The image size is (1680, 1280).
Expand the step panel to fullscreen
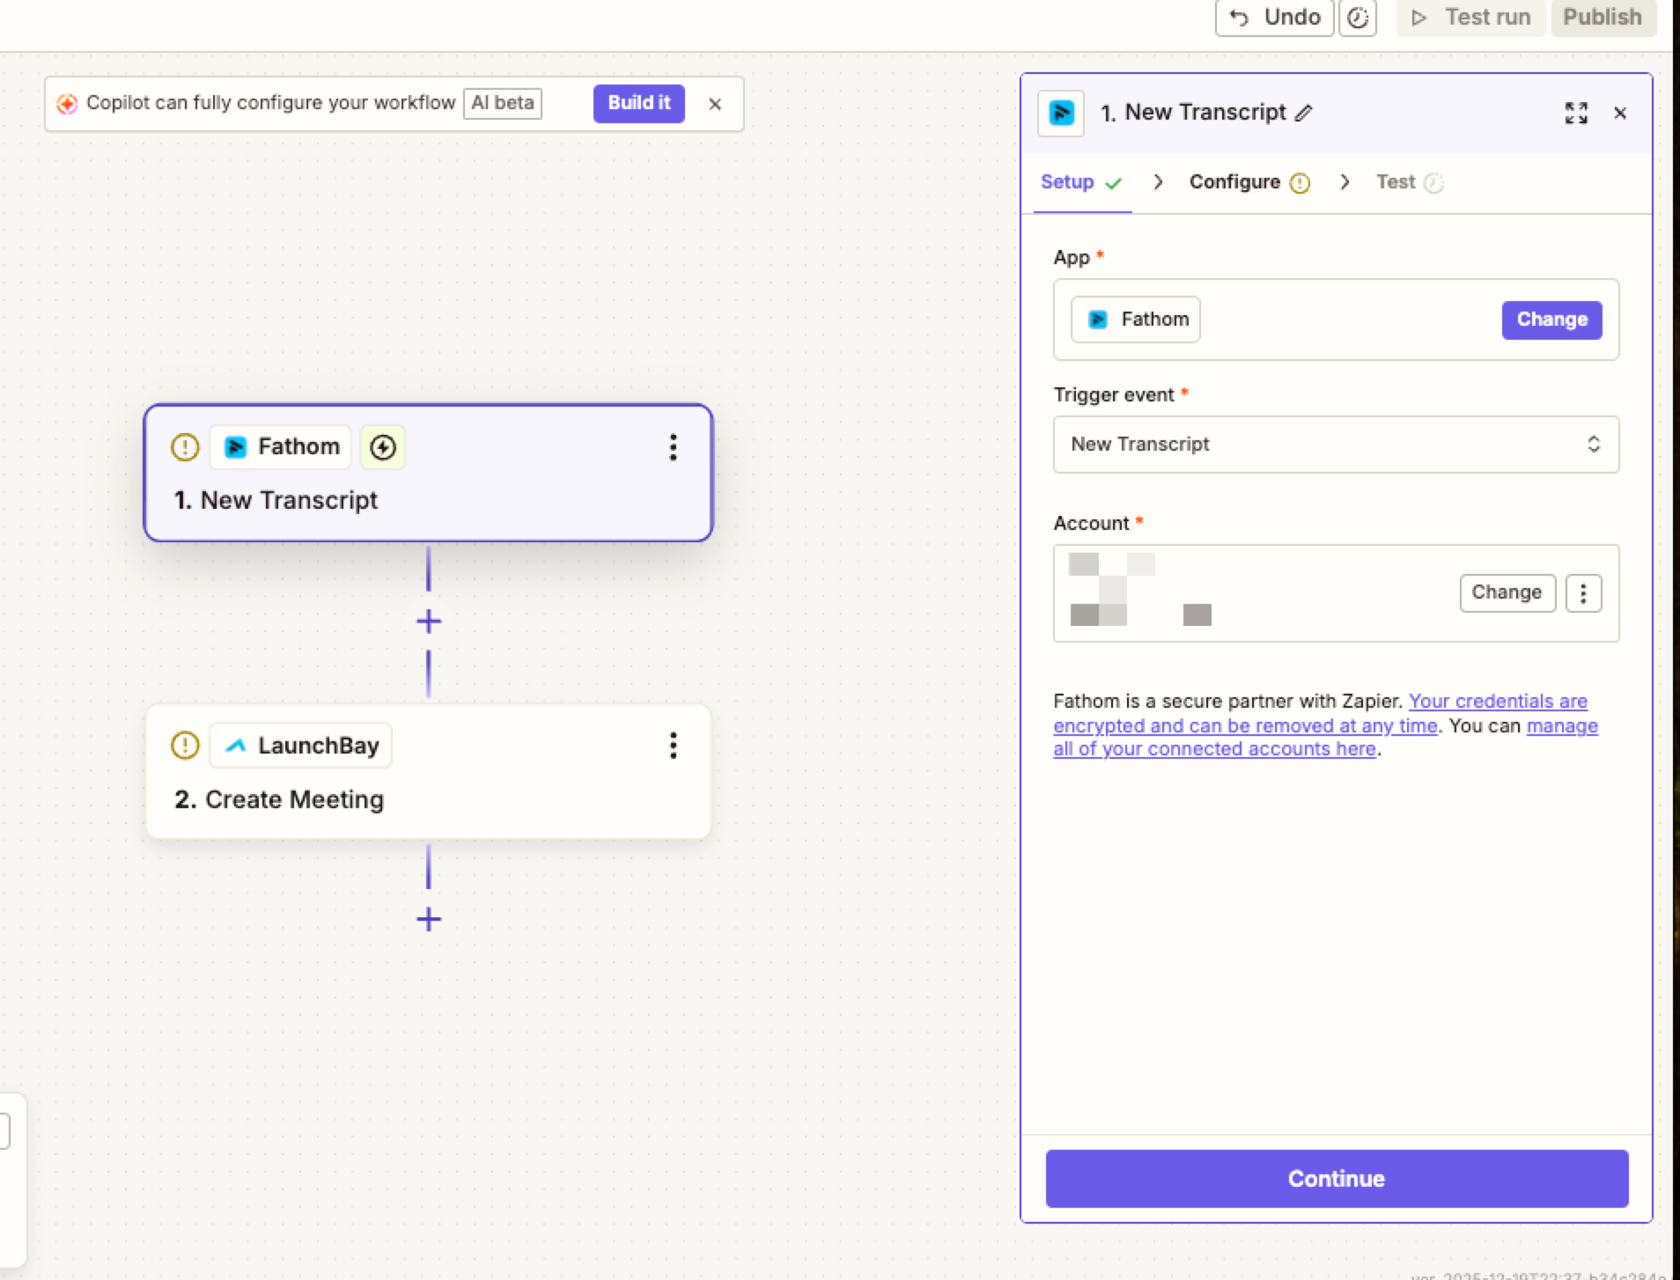point(1576,113)
